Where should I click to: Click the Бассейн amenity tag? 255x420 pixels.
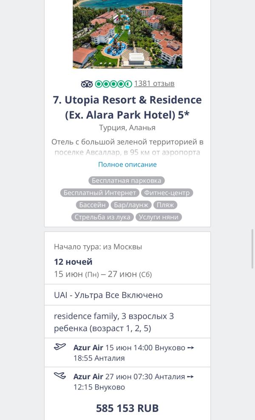pyautogui.click(x=92, y=205)
